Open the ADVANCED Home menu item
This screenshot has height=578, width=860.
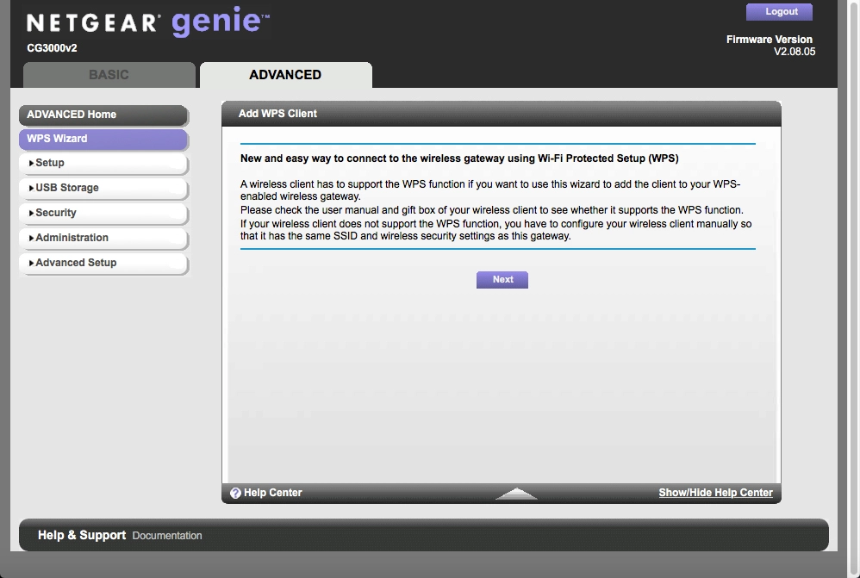103,115
